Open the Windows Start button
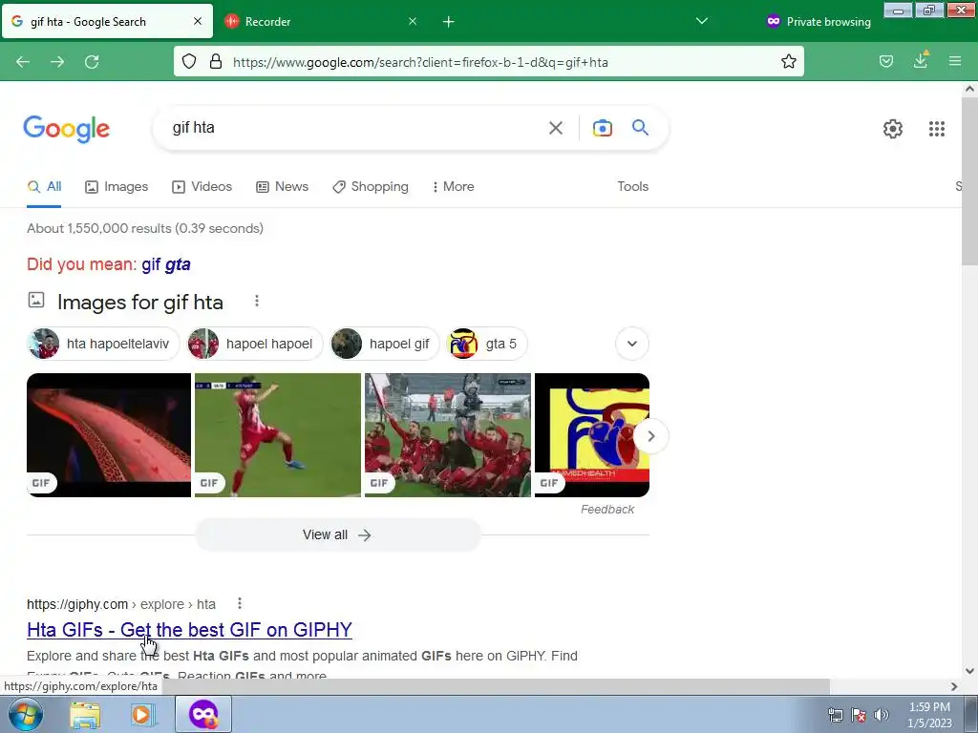 click(x=26, y=714)
